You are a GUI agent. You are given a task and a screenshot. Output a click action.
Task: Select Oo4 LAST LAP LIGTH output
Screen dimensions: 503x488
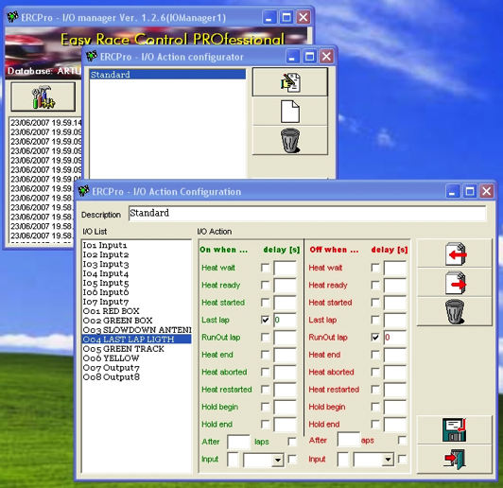coord(136,340)
